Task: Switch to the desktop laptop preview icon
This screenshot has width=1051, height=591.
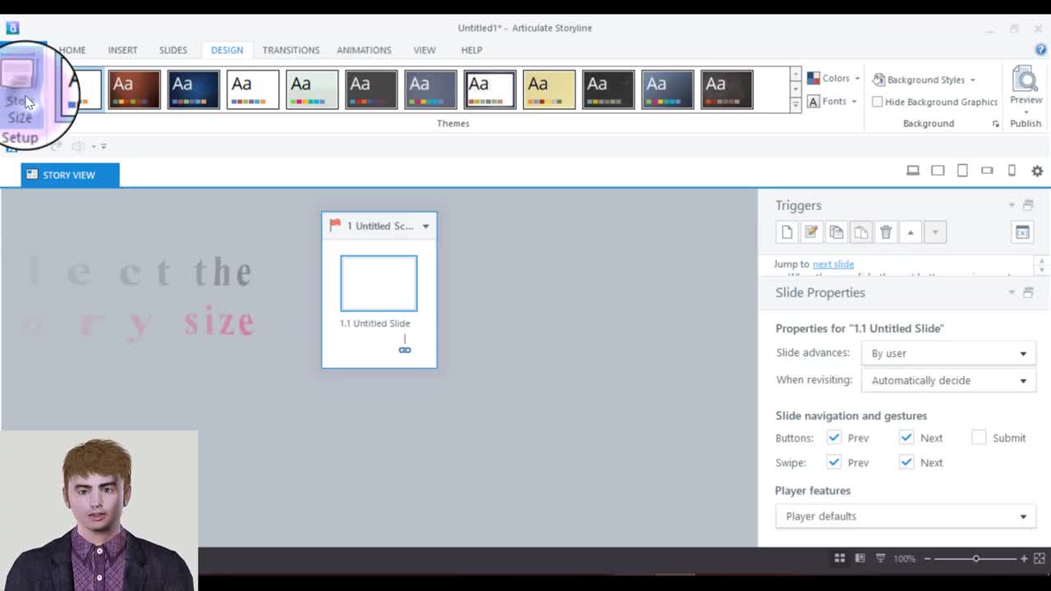Action: tap(912, 171)
